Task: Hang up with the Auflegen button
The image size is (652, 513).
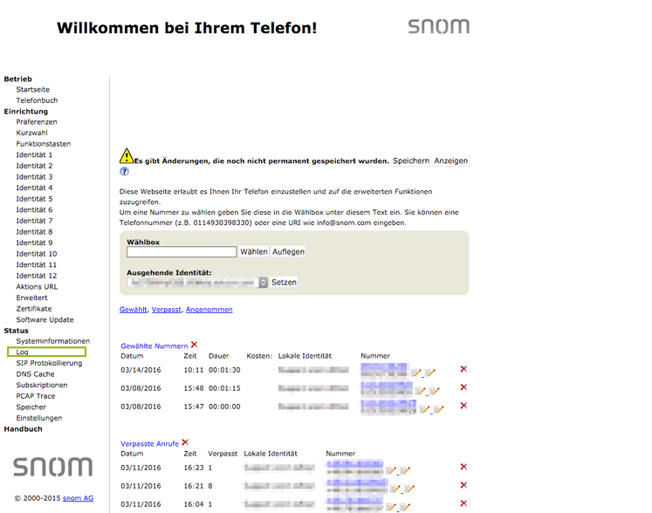Action: click(x=288, y=251)
